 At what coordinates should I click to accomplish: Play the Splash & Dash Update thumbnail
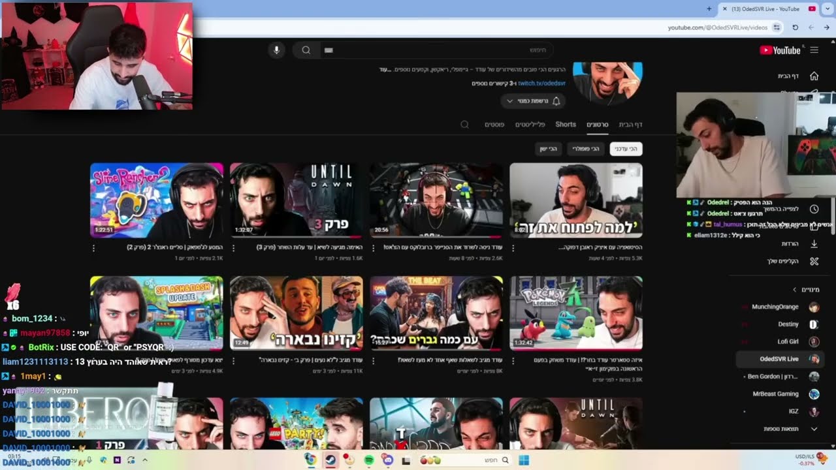coord(157,313)
